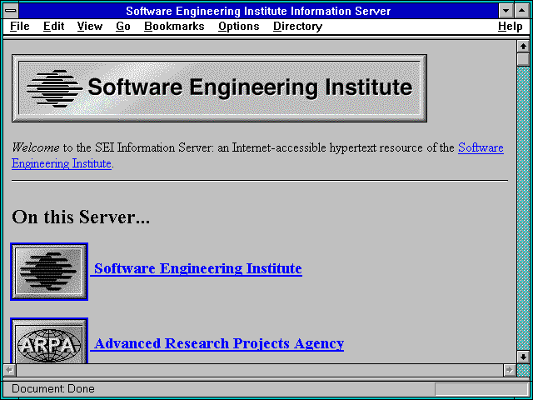Follow the Advanced Research Projects Agency link
Viewport: 533px width, 400px height.
(x=217, y=343)
